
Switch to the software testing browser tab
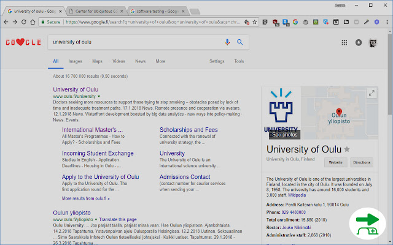click(x=157, y=11)
